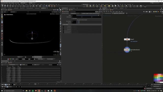This screenshot has width=163, height=92.
Task: Click the SETUP path button in the parameter pane
Action: pyautogui.click(x=71, y=10)
